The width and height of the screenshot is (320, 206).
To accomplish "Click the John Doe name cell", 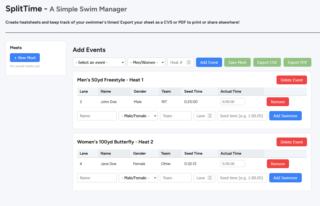I will pos(109,102).
